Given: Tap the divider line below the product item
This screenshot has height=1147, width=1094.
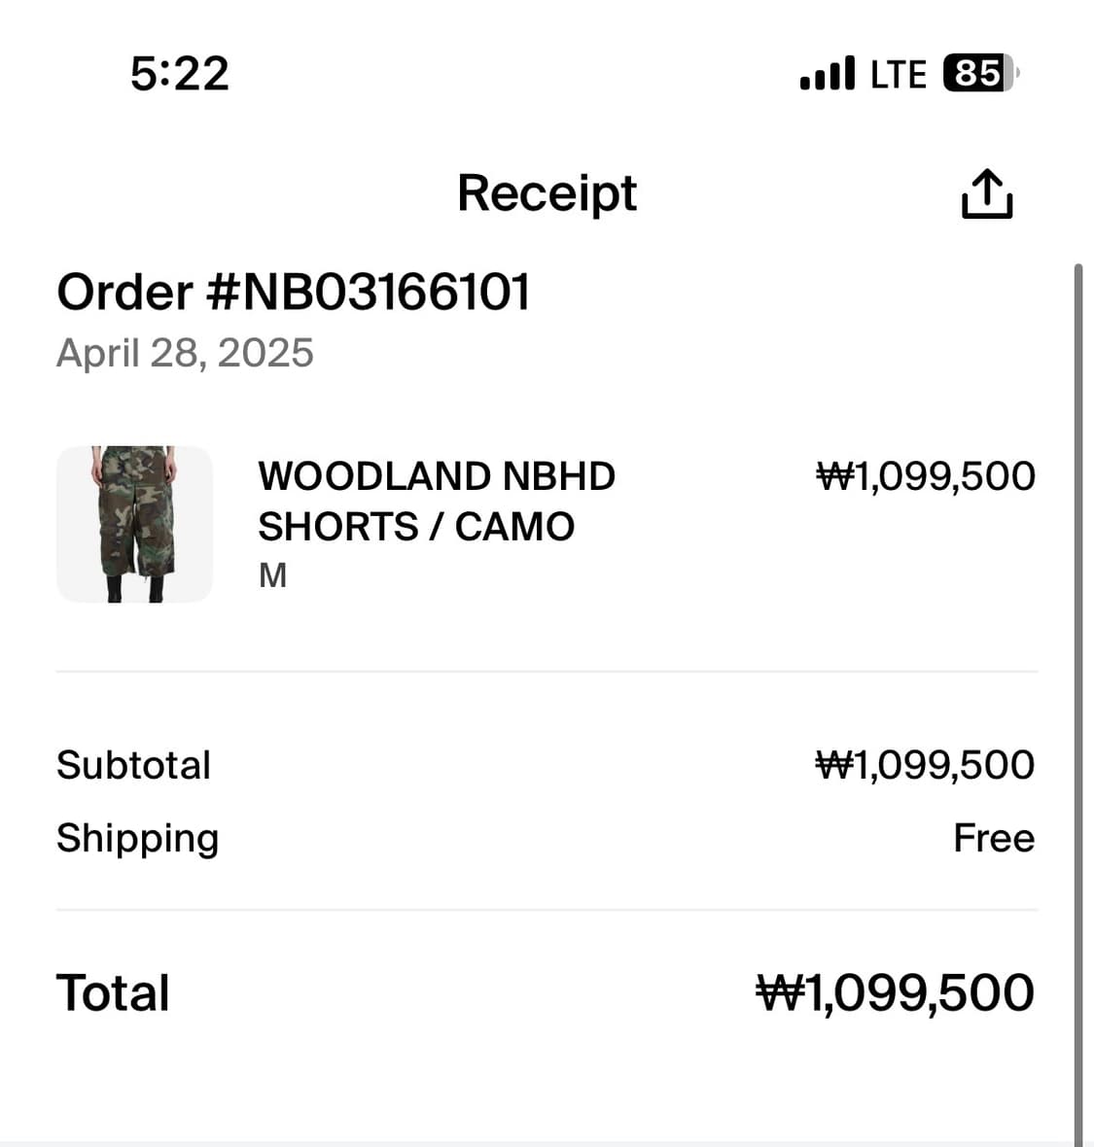Looking at the screenshot, I should pyautogui.click(x=547, y=671).
